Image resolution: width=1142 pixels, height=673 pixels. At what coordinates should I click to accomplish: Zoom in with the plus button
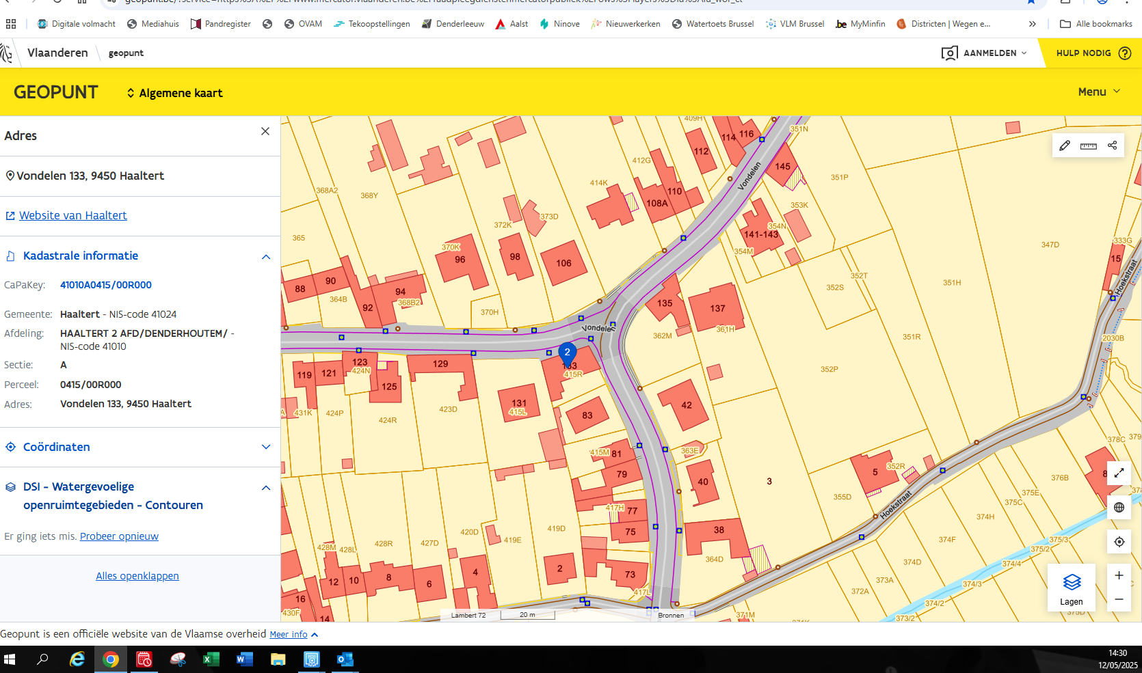(1119, 575)
